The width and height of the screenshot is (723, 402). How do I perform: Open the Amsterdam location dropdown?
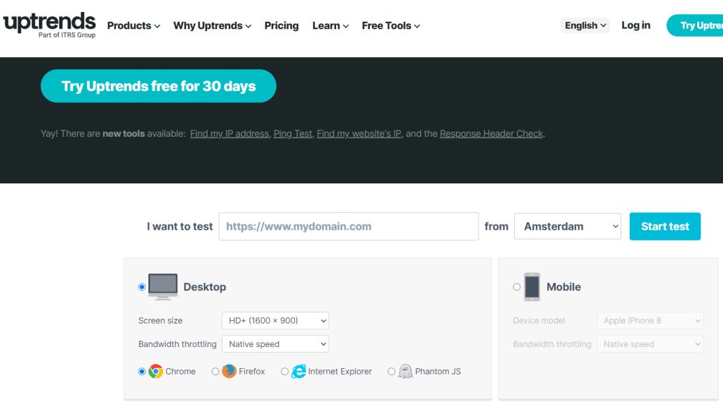click(x=567, y=226)
